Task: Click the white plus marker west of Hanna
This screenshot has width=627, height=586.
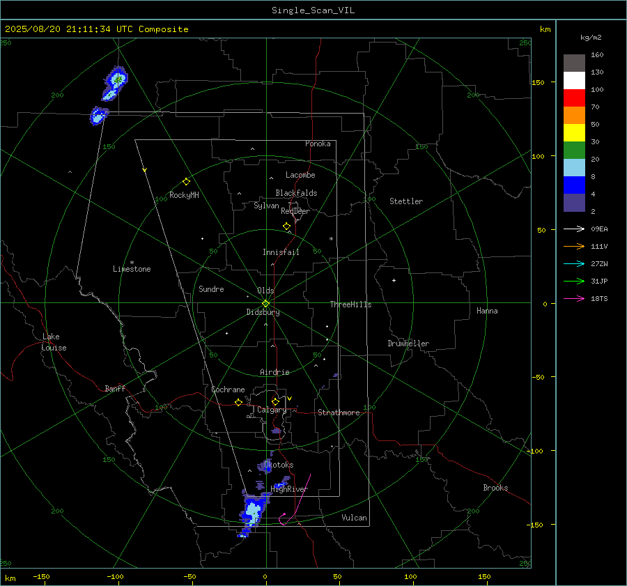Action: pos(394,280)
